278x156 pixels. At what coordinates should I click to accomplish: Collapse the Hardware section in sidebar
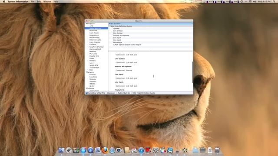86,23
